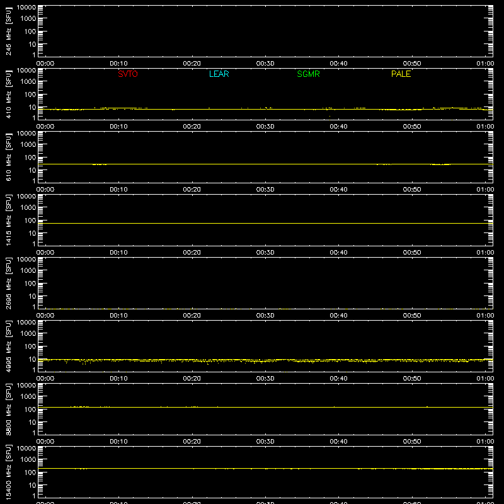Select the 15400 MHz [SFU] axis title

coord(8,472)
